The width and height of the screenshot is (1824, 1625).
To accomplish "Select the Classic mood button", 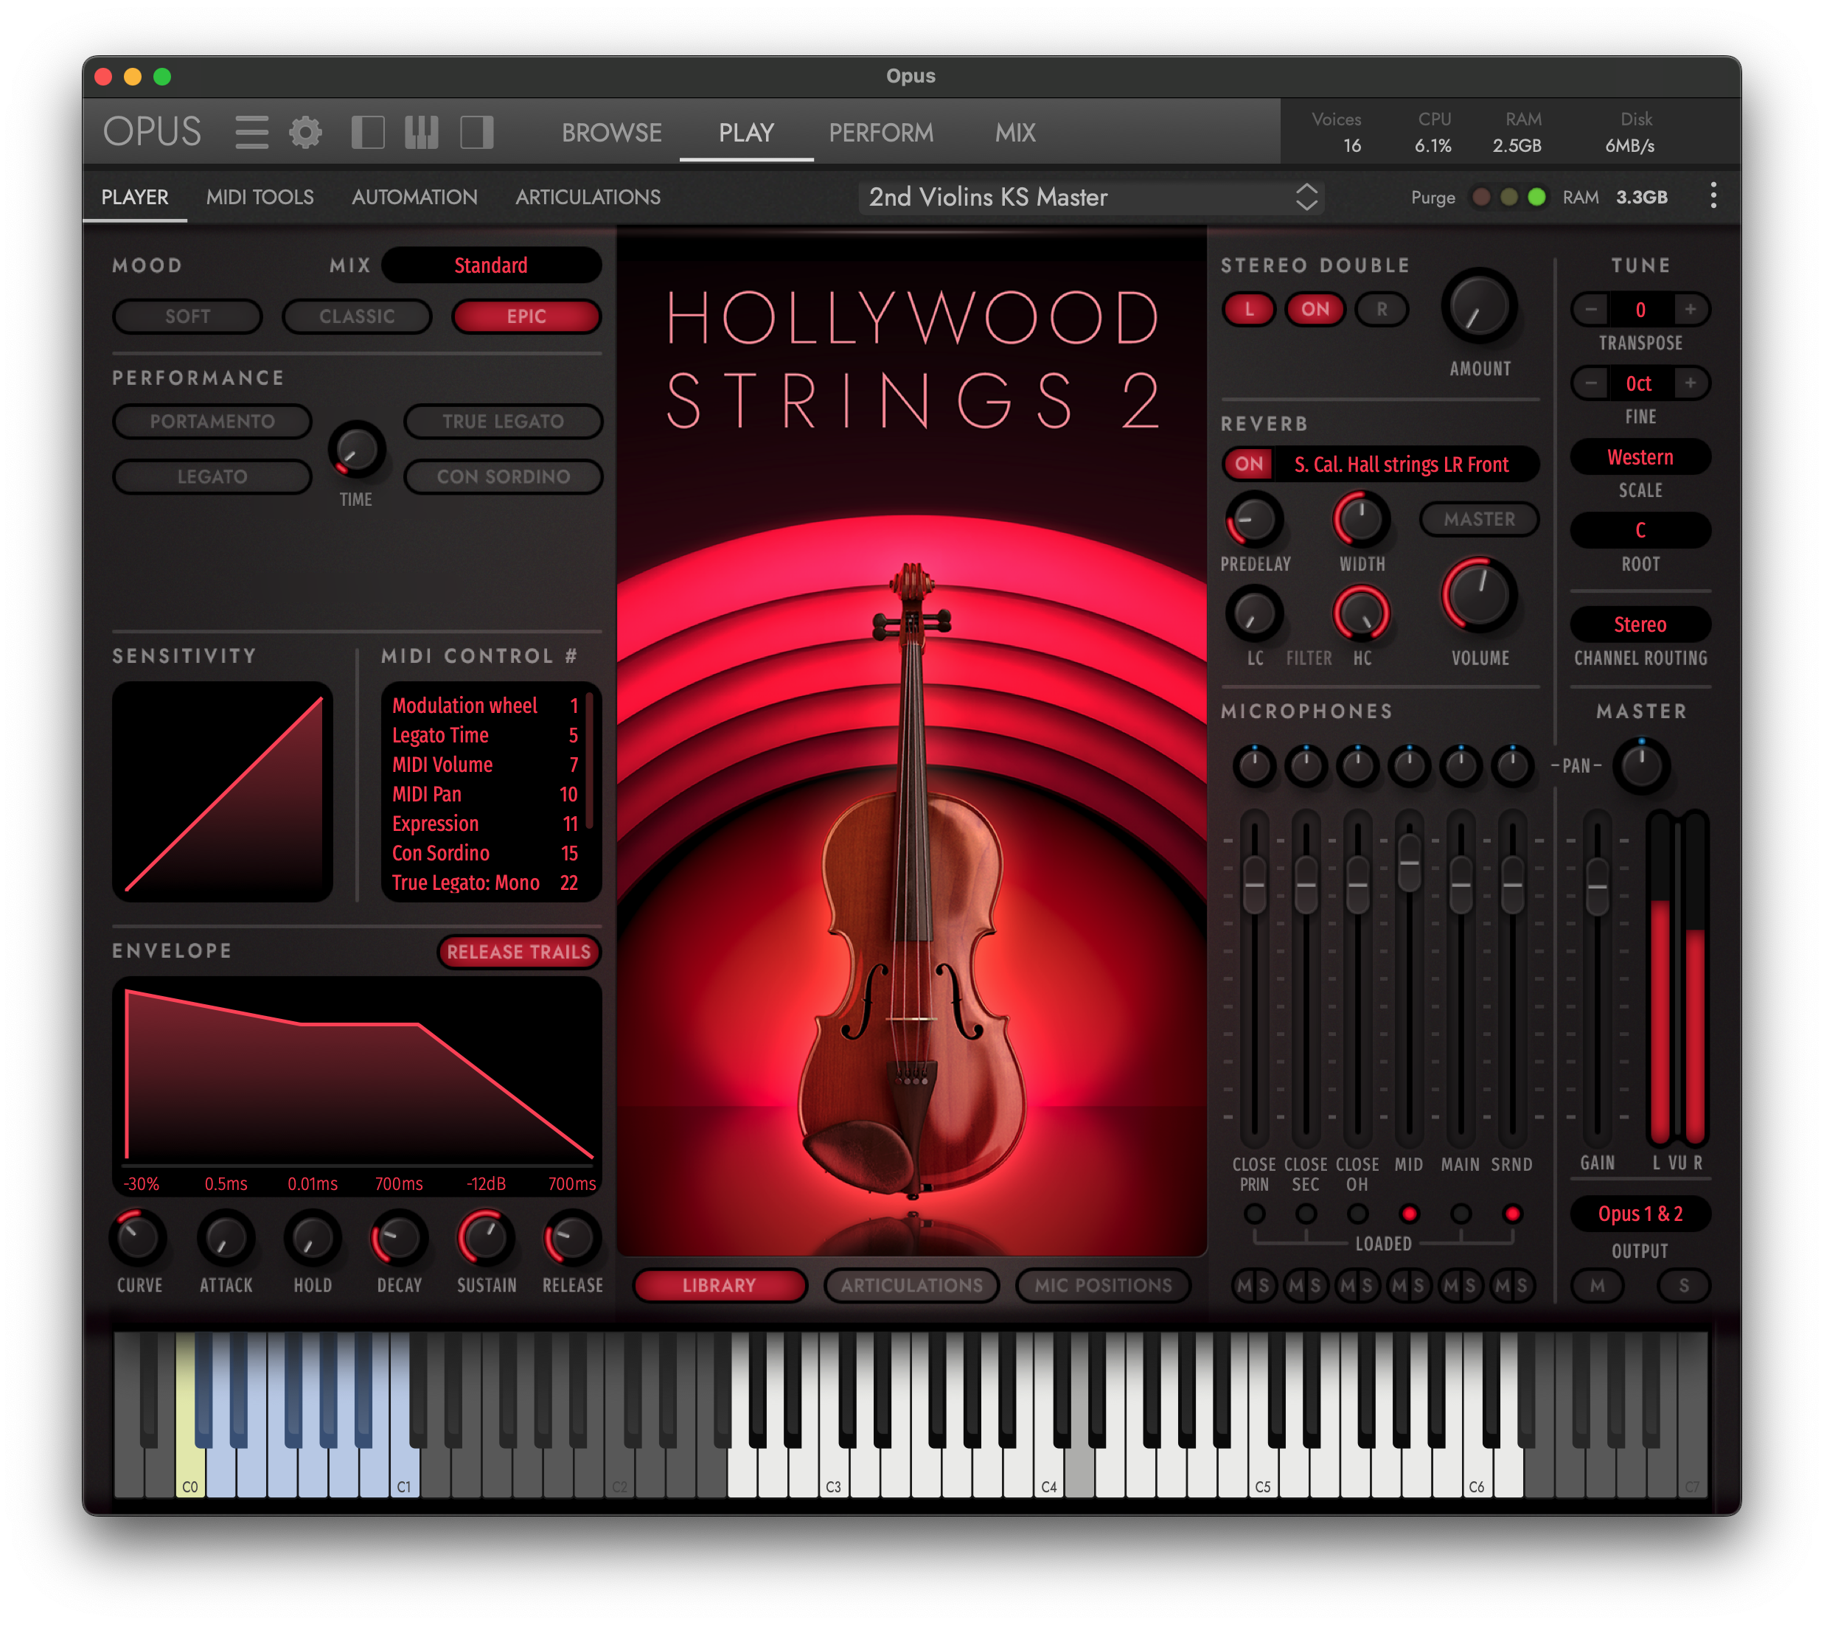I will 357,316.
